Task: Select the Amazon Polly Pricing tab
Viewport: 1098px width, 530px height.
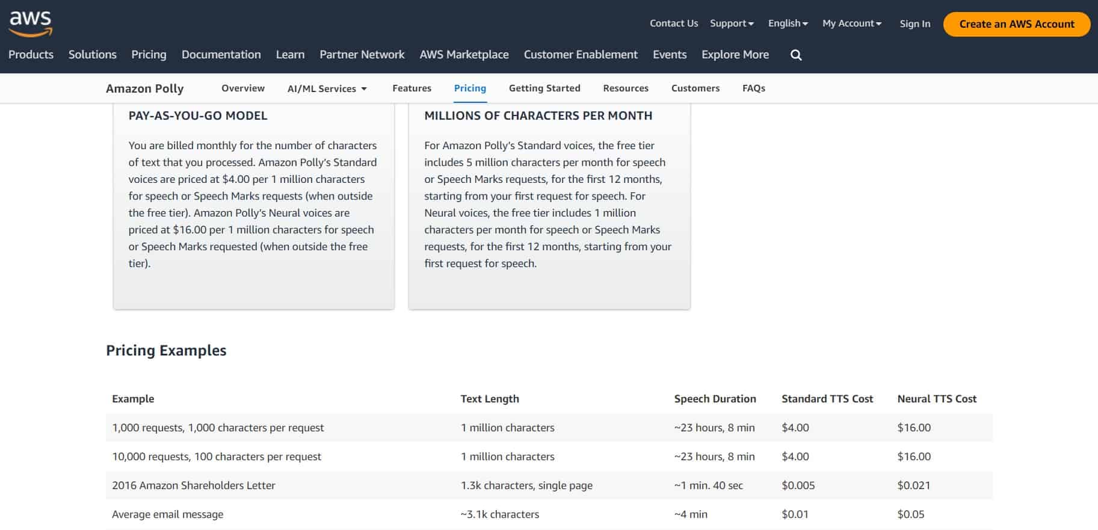Action: 470,88
